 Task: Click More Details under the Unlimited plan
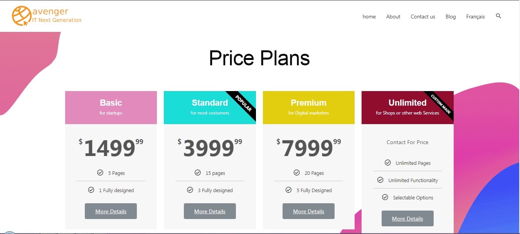pos(407,219)
